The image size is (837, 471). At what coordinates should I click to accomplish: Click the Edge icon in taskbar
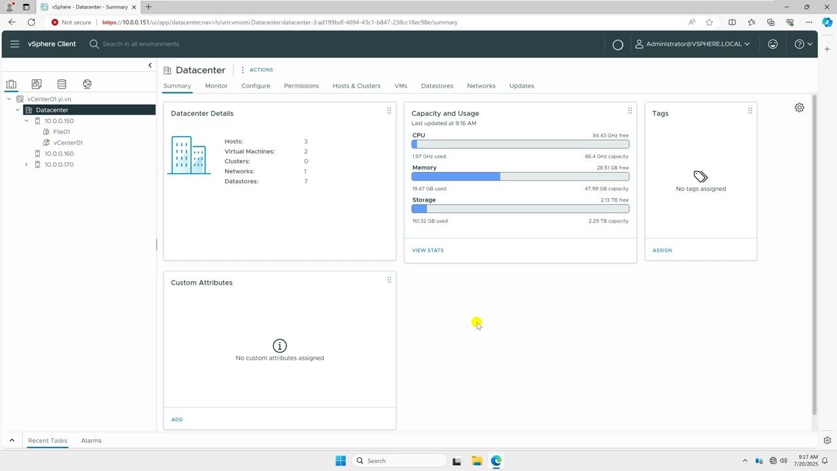tap(496, 461)
